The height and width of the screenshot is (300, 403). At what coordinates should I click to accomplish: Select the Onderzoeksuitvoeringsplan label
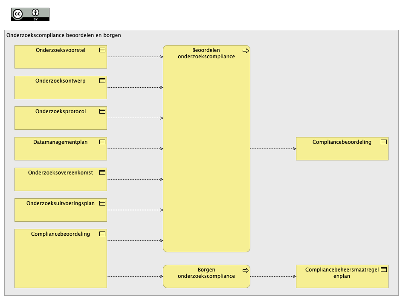coord(61,203)
